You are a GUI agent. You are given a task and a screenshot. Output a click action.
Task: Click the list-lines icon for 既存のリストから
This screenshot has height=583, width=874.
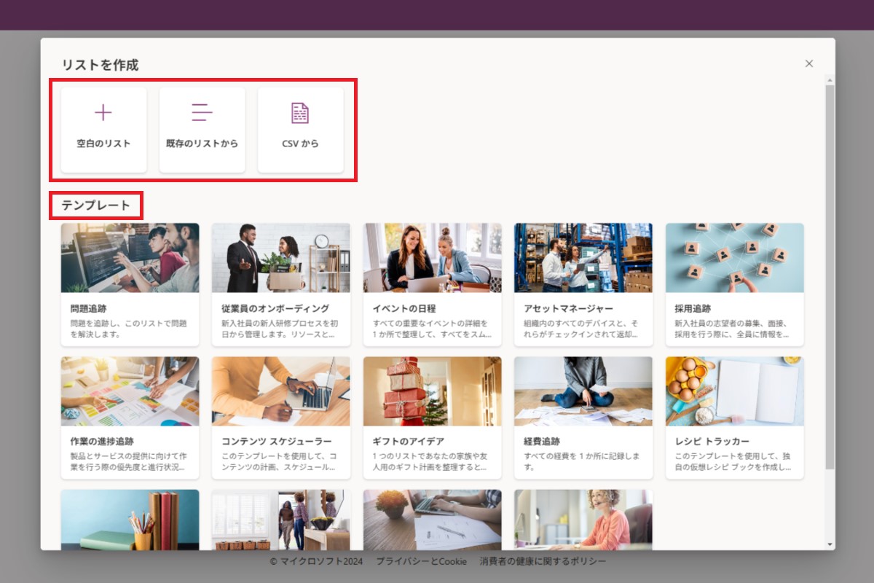[202, 112]
